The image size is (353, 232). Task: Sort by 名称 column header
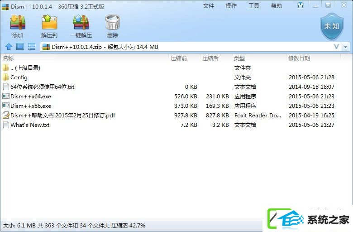point(8,58)
